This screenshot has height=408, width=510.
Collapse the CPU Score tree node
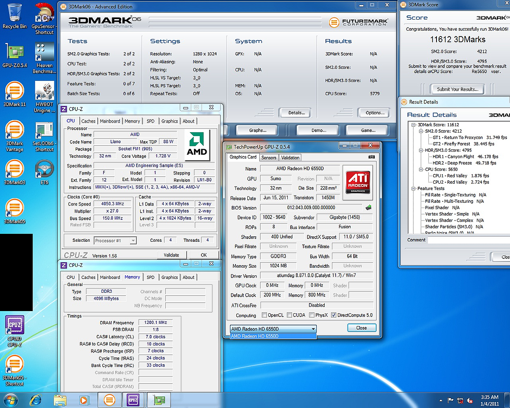(x=422, y=170)
